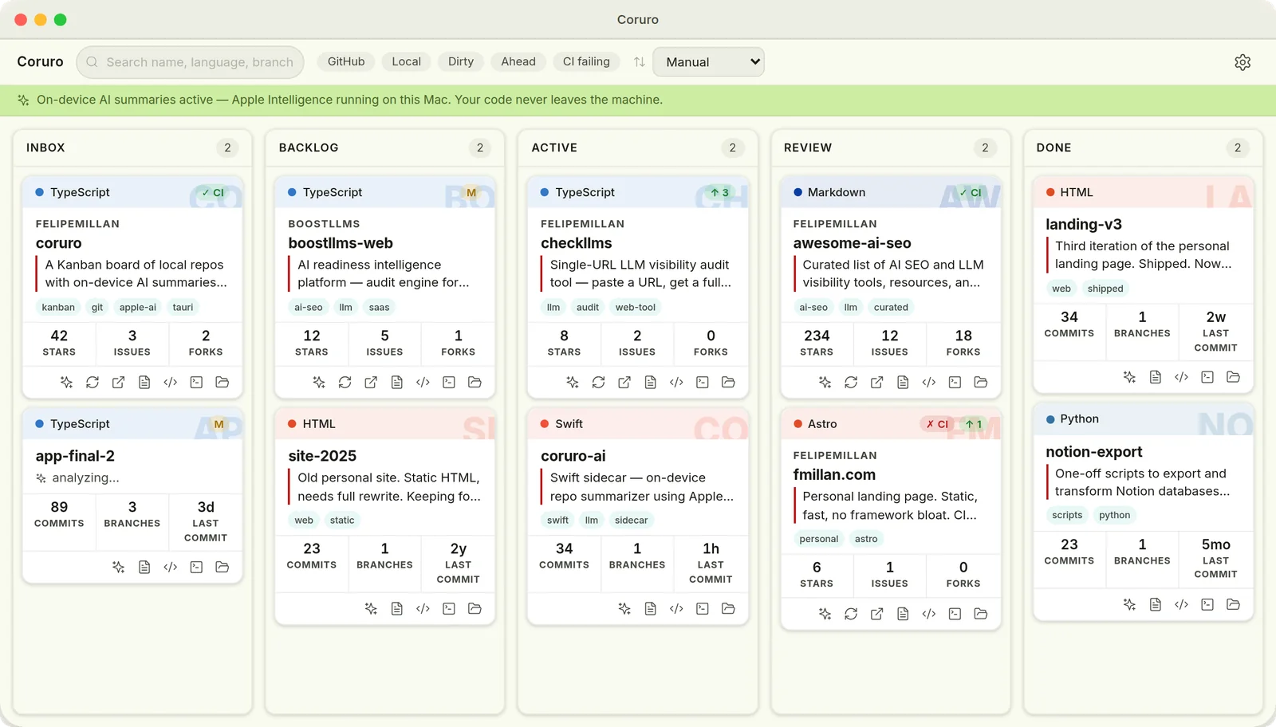Open terminal for coruro repo
Screen dimensions: 1276x727
pos(196,383)
